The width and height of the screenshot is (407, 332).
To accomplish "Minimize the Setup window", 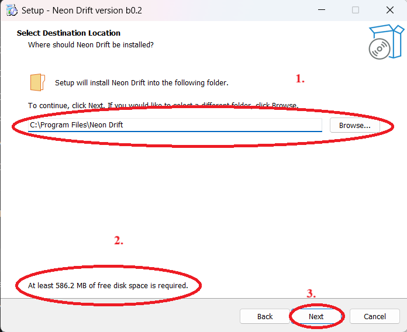I will 321,11.
